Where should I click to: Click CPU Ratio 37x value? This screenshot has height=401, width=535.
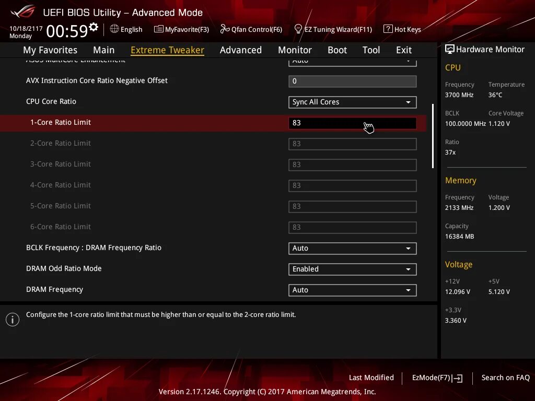450,152
